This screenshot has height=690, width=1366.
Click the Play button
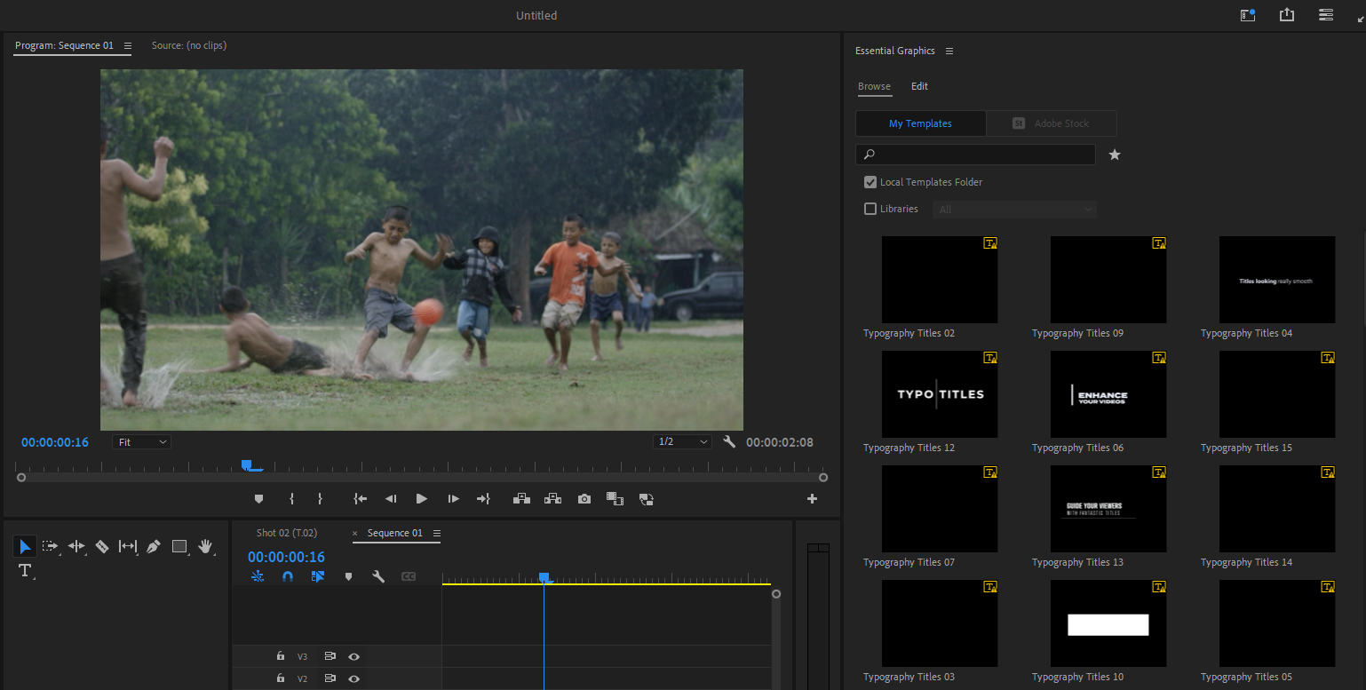(x=422, y=498)
